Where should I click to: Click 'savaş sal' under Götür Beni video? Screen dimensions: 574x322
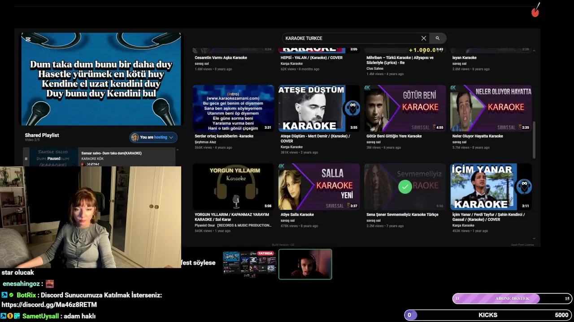pos(374,142)
